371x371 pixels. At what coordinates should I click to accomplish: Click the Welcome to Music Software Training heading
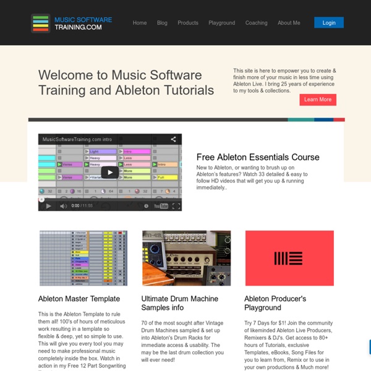[x=126, y=83]
